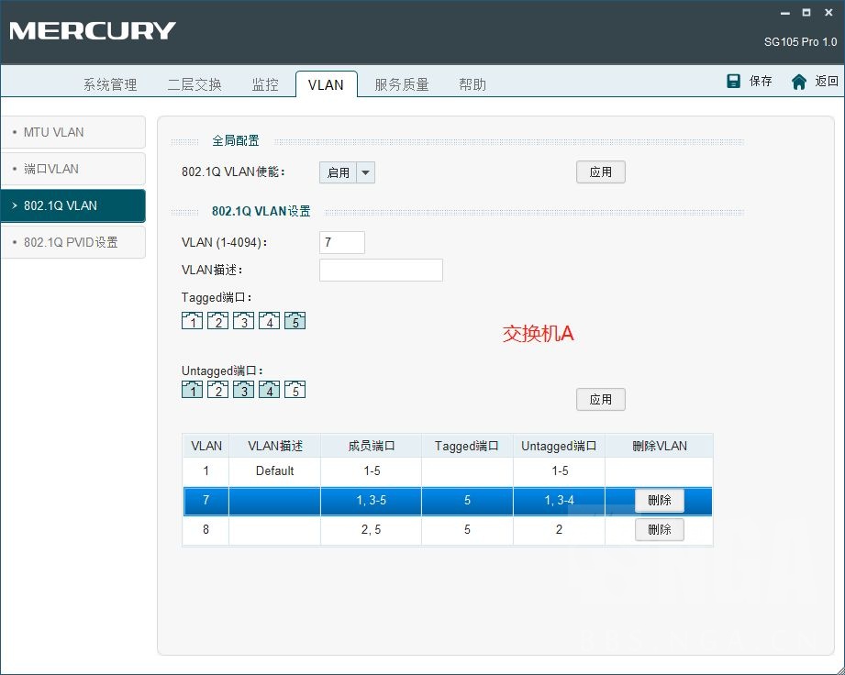Toggle Untagged port 2 selector
The image size is (845, 675).
click(217, 390)
